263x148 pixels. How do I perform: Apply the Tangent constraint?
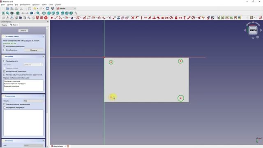point(158,18)
